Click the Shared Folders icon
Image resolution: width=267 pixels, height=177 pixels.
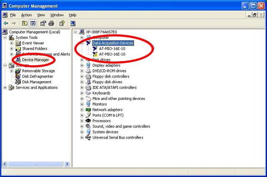[x=18, y=49]
